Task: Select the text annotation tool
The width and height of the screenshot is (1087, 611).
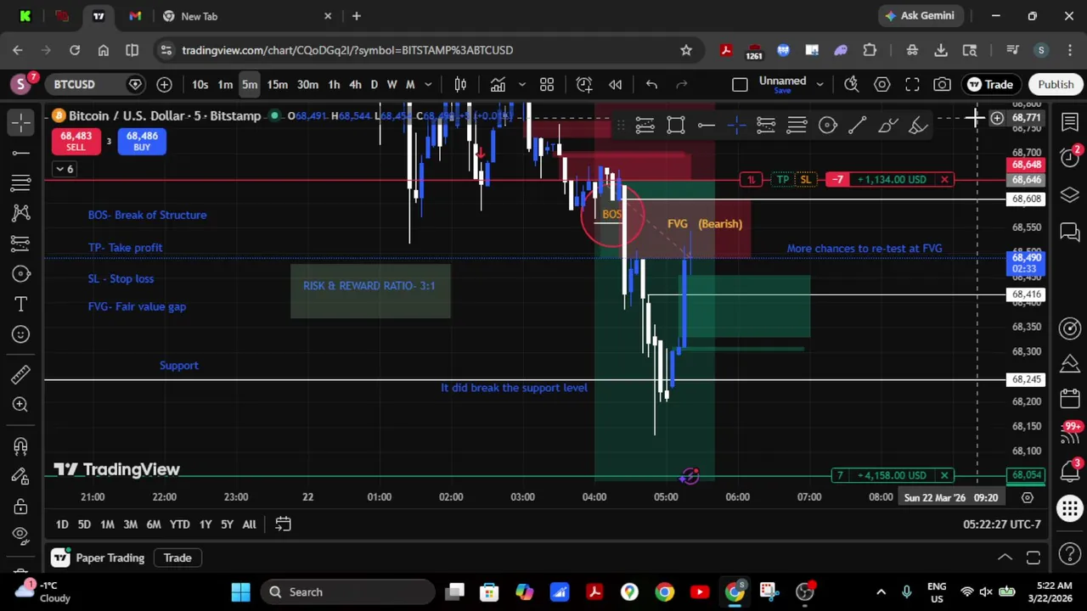Action: [x=21, y=304]
